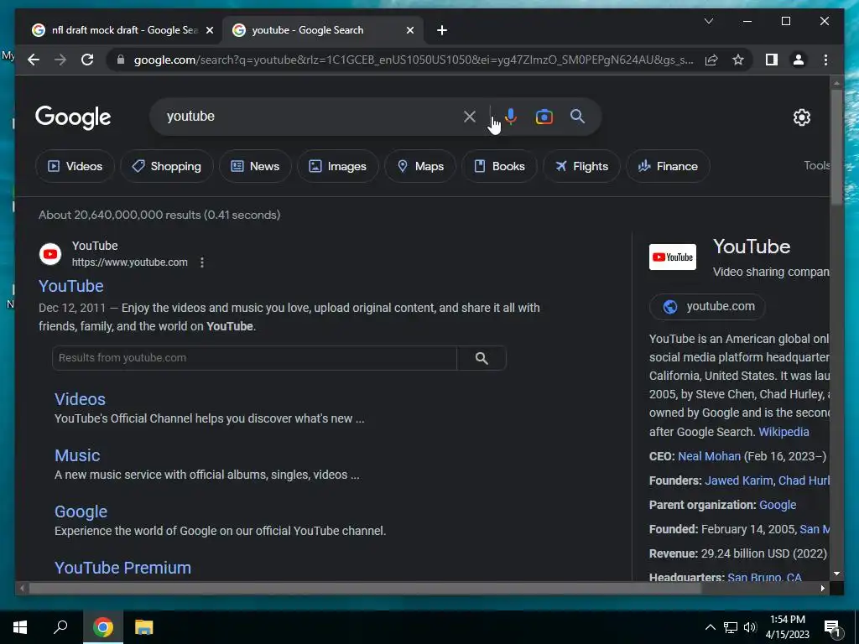Screen dimensions: 859x644
Task: Open network settings in system tray
Action: point(731,627)
